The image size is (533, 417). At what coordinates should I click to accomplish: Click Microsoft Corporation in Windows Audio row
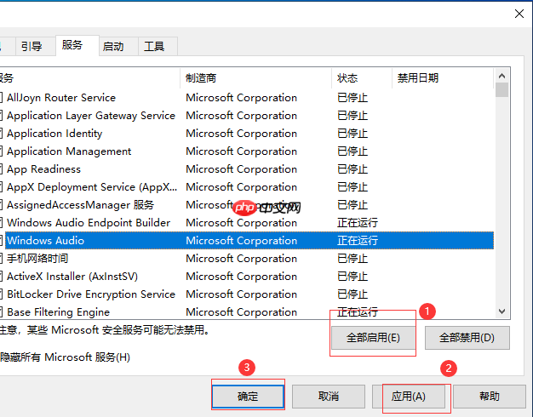tap(241, 241)
